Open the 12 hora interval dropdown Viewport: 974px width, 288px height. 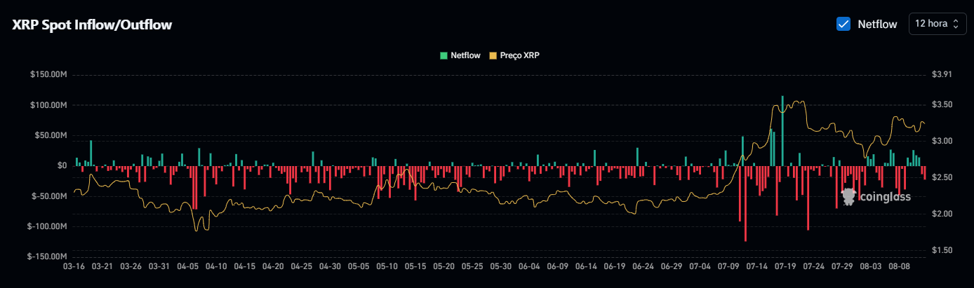click(936, 24)
